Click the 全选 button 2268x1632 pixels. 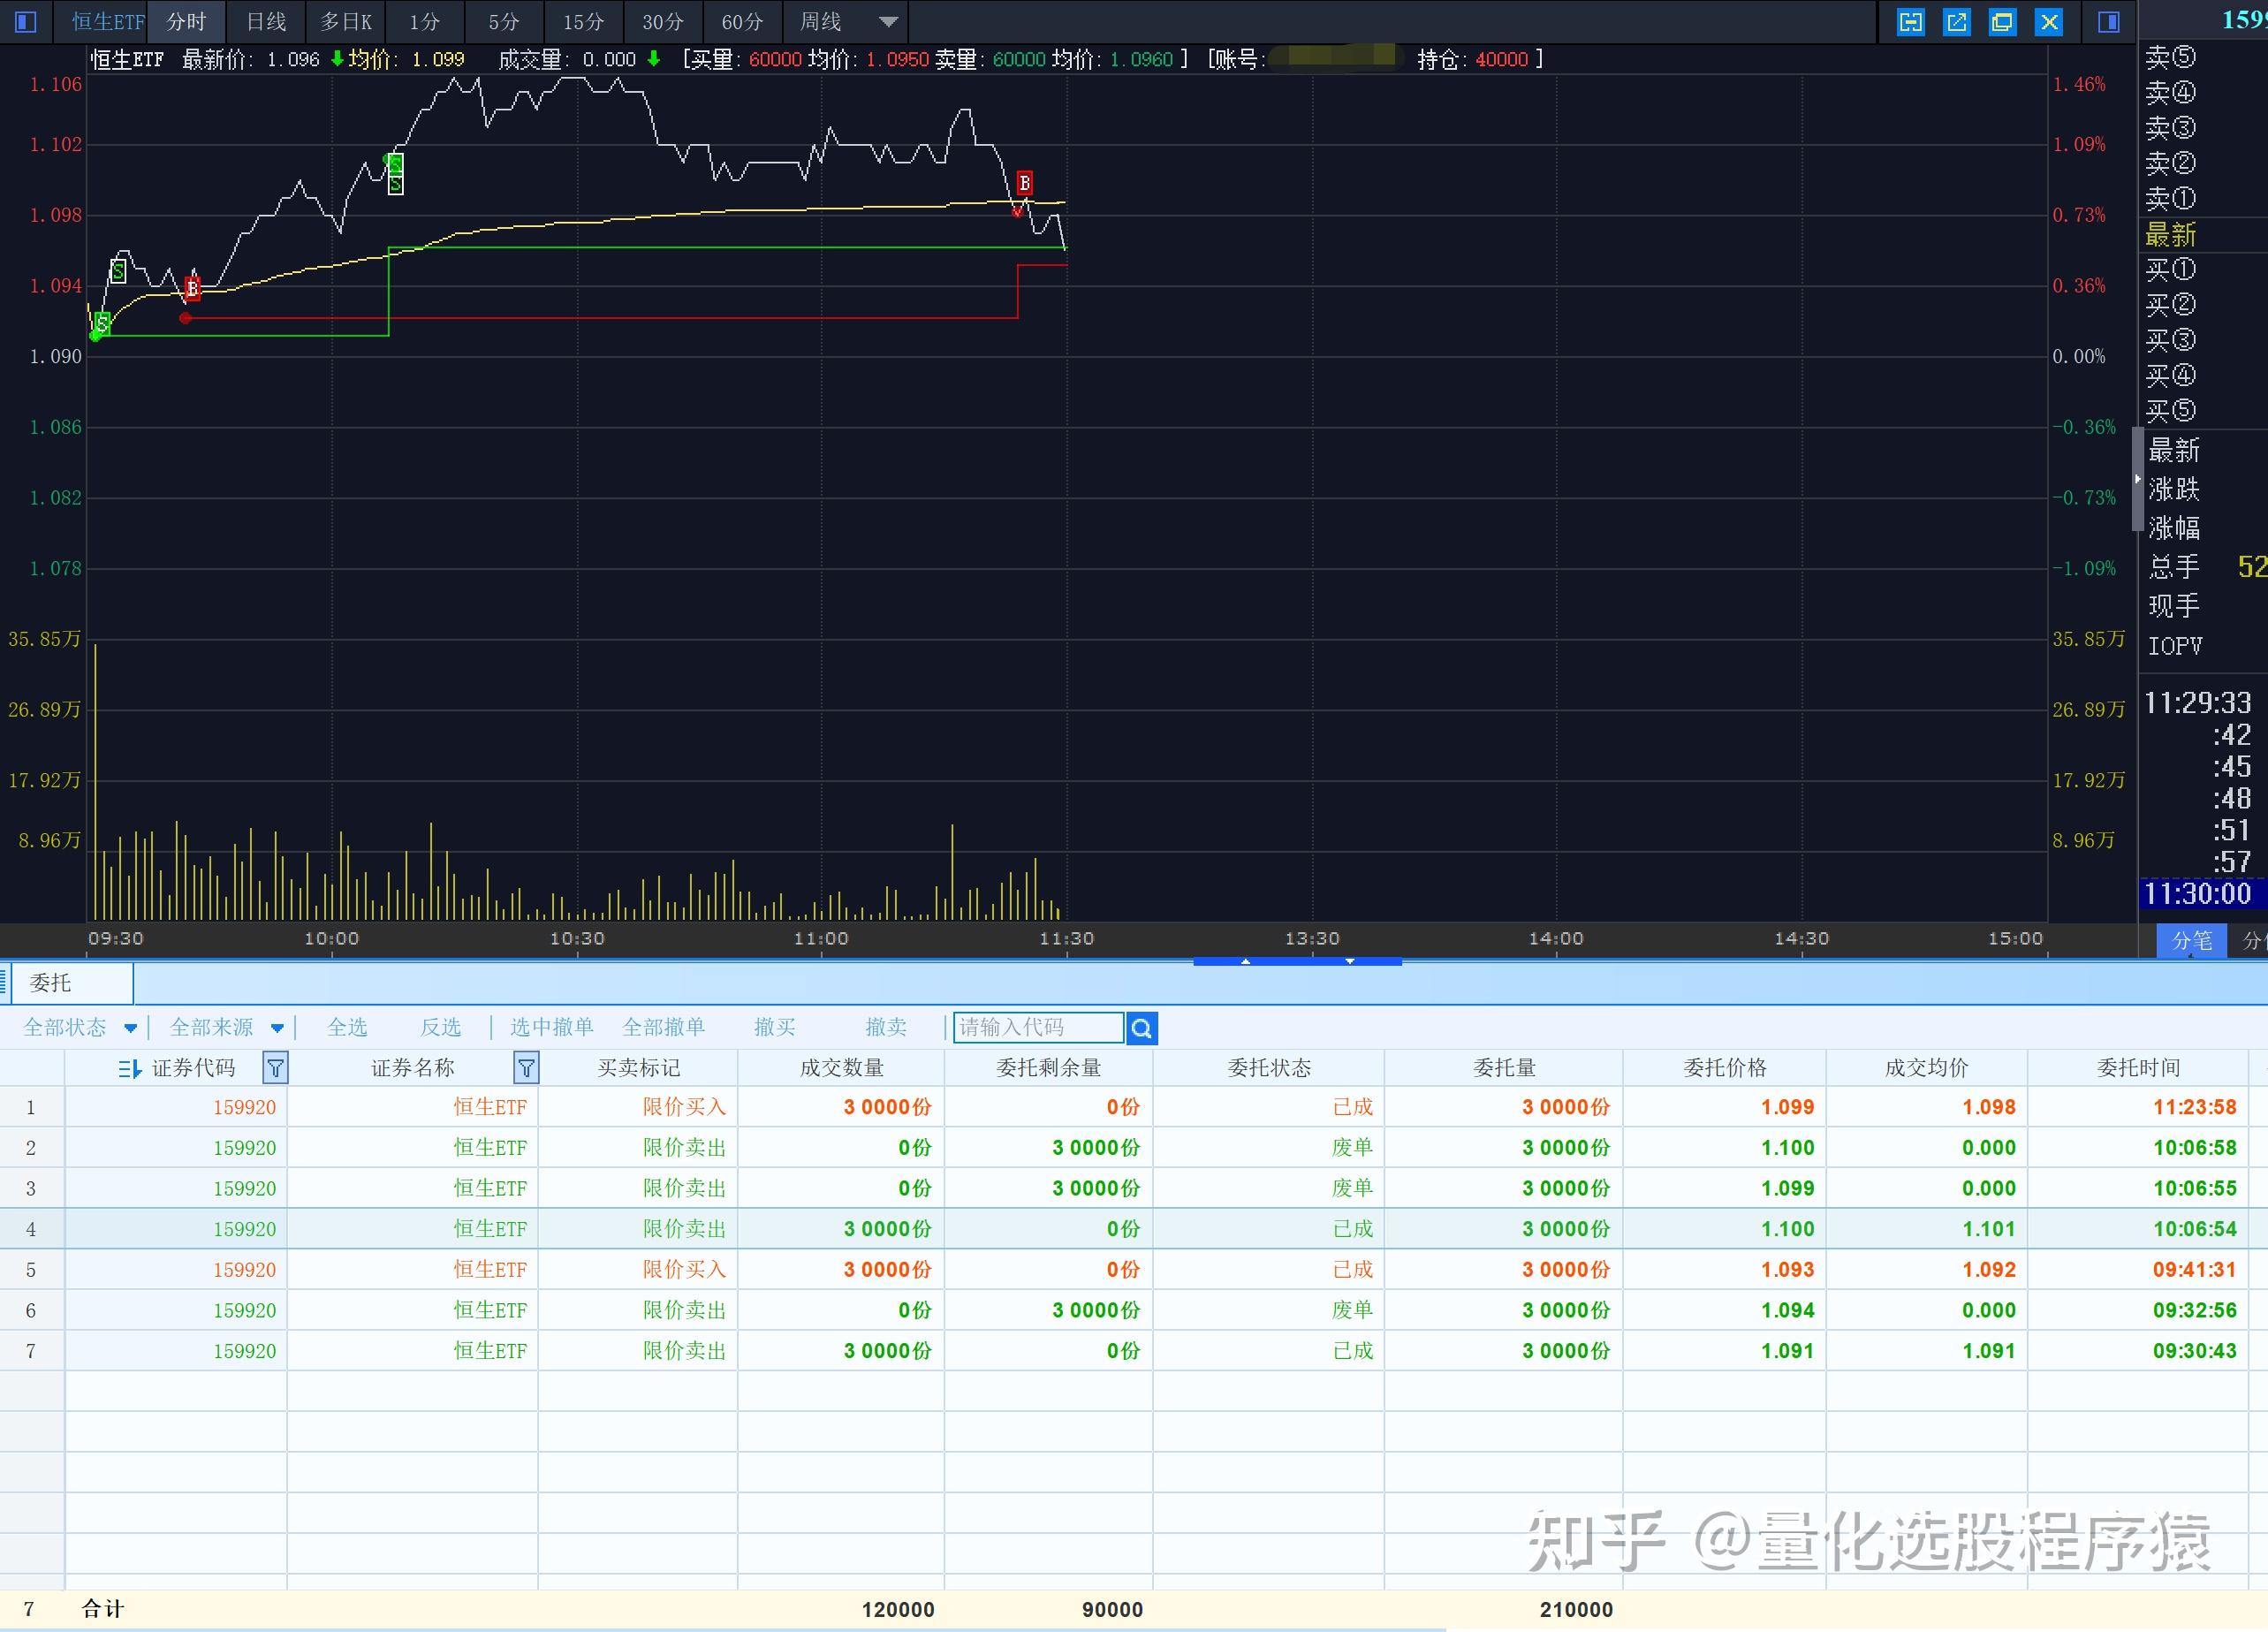(x=347, y=1027)
